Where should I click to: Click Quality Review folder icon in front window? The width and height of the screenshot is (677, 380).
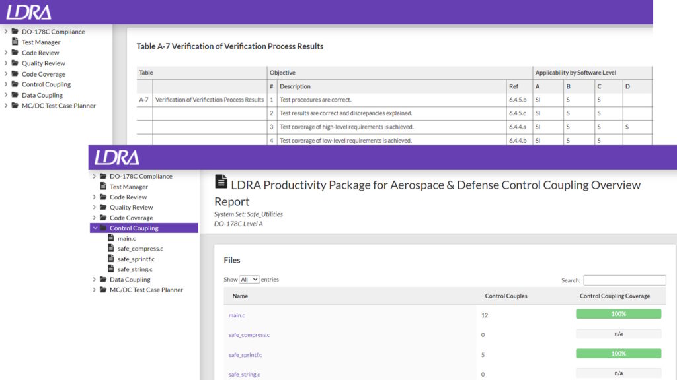[103, 207]
